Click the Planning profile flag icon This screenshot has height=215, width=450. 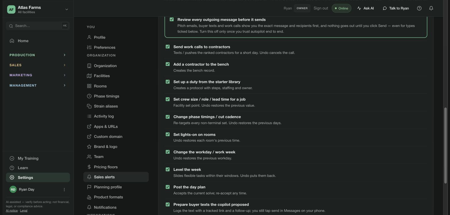coord(89,187)
